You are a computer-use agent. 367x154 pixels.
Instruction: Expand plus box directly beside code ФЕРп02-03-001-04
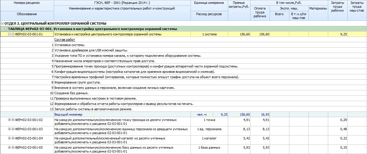pos(13,138)
